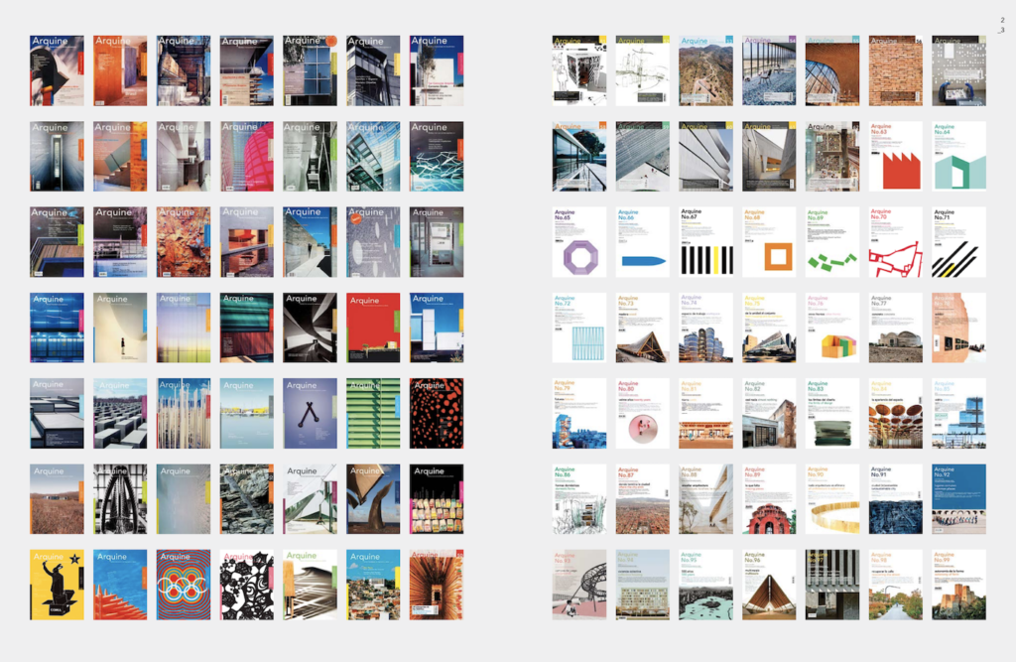Open the Arquine cover with black-and-white floral pattern
The height and width of the screenshot is (662, 1016).
pyautogui.click(x=247, y=585)
